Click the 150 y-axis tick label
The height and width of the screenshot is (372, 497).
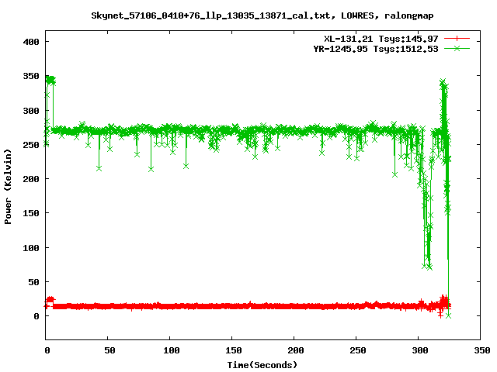(x=31, y=213)
